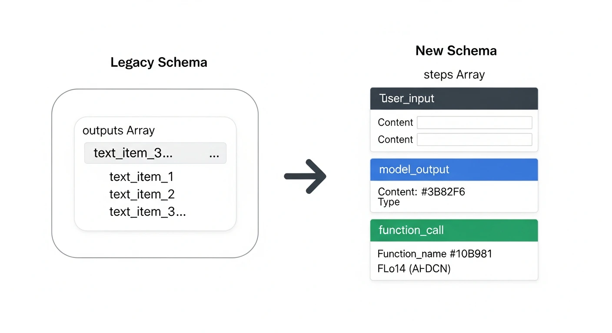Select the blue model_output header
The height and width of the screenshot is (333, 612).
[454, 170]
